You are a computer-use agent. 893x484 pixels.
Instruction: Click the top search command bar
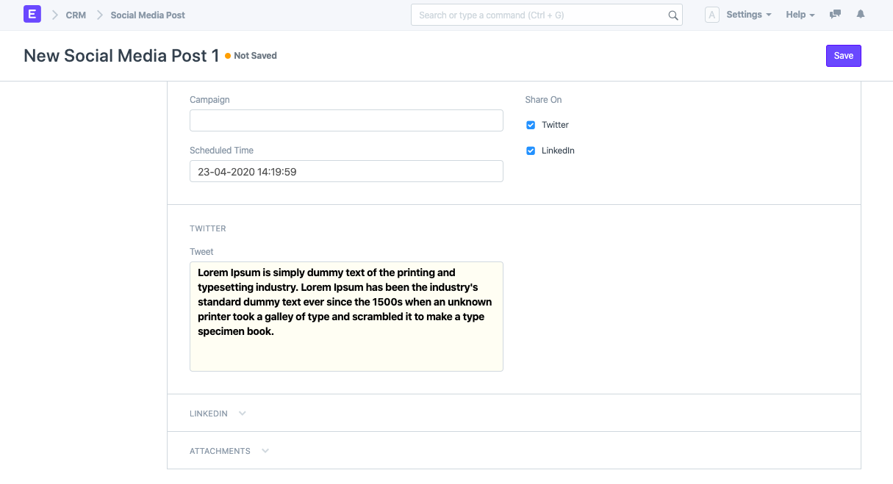pos(540,15)
